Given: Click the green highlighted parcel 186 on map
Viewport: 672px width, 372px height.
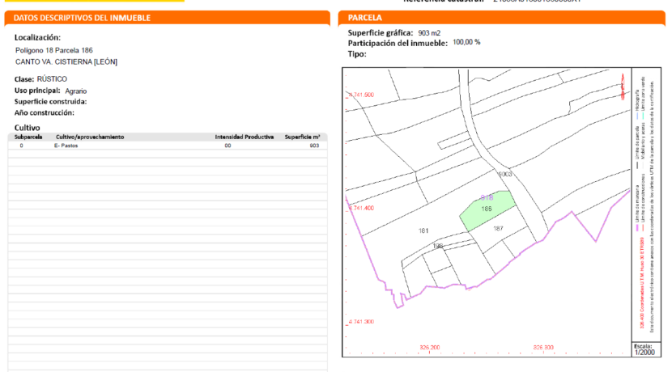Looking at the screenshot, I should point(487,209).
